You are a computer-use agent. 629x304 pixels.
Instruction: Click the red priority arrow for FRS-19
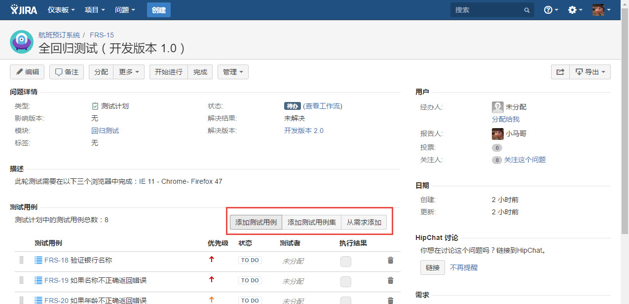(x=212, y=279)
